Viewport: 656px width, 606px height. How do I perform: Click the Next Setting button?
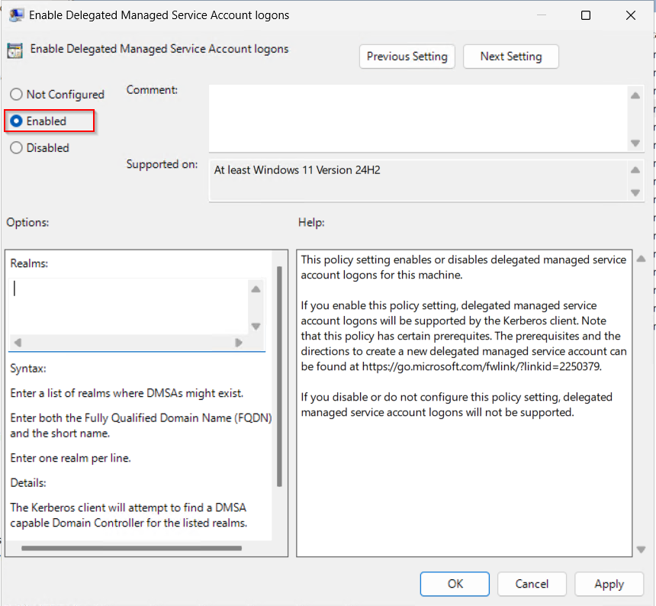pyautogui.click(x=510, y=56)
